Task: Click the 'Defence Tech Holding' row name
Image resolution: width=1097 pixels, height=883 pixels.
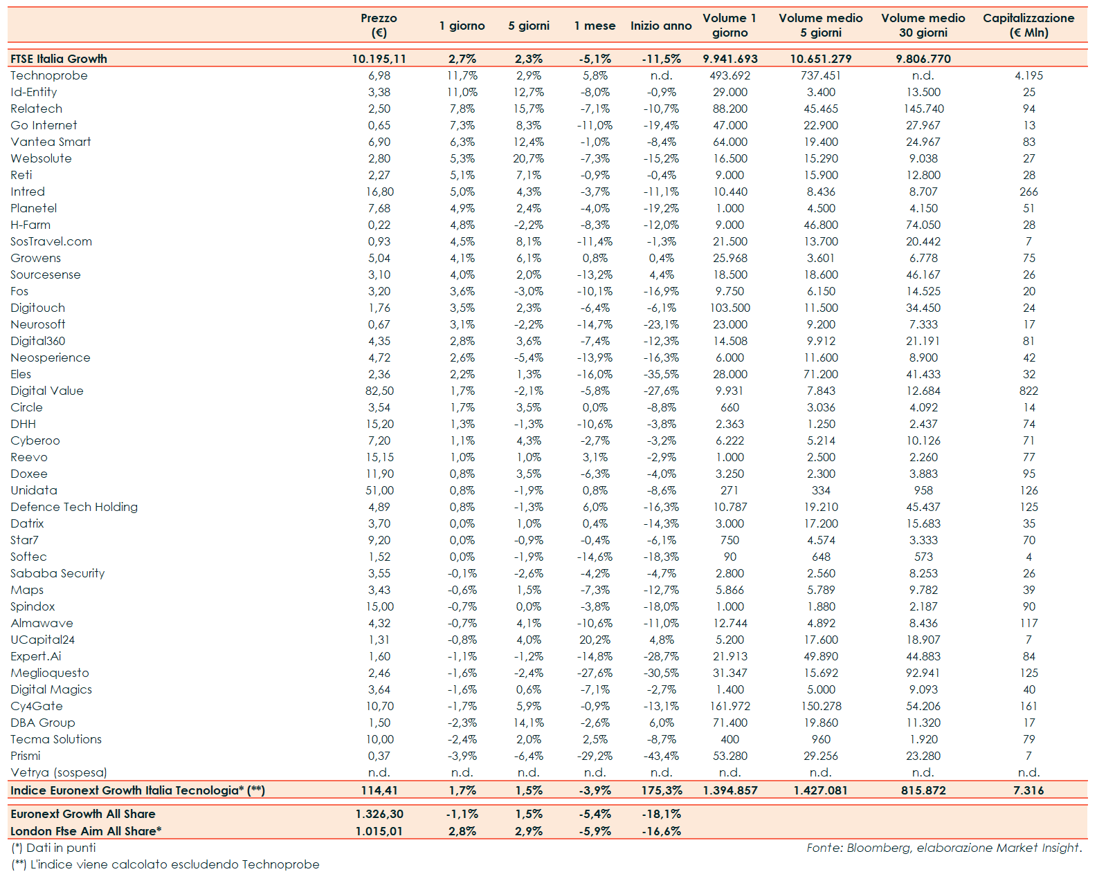Action: click(x=74, y=507)
